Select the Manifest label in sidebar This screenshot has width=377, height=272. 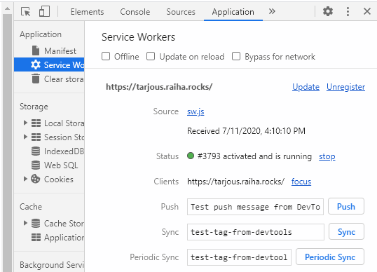point(60,51)
